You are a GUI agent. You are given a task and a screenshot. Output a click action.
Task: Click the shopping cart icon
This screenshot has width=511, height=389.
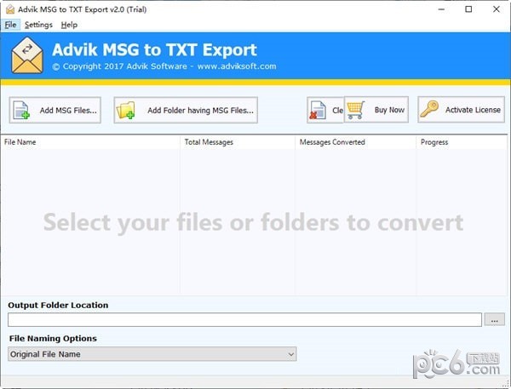coord(355,110)
